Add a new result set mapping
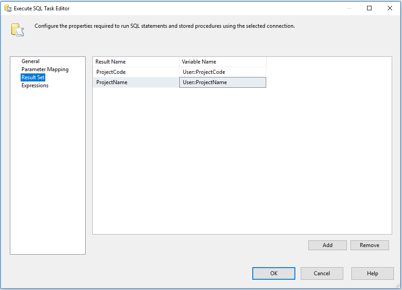Image resolution: width=402 pixels, height=290 pixels. pos(327,245)
